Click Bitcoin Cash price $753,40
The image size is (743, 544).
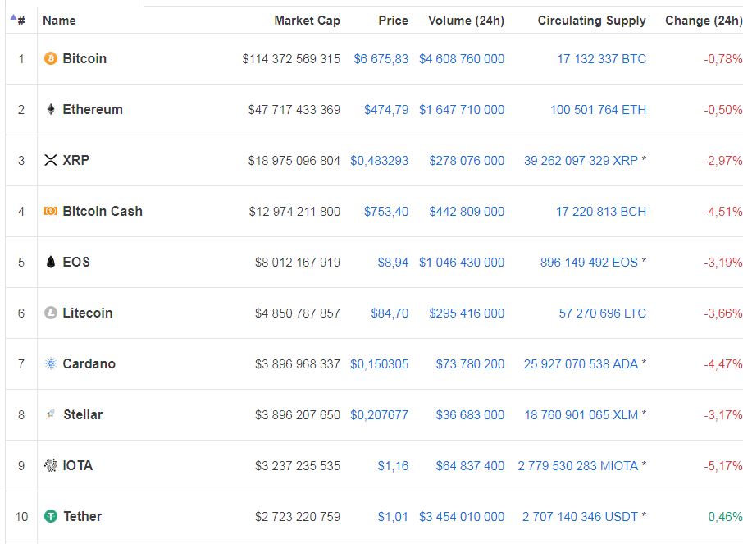386,212
